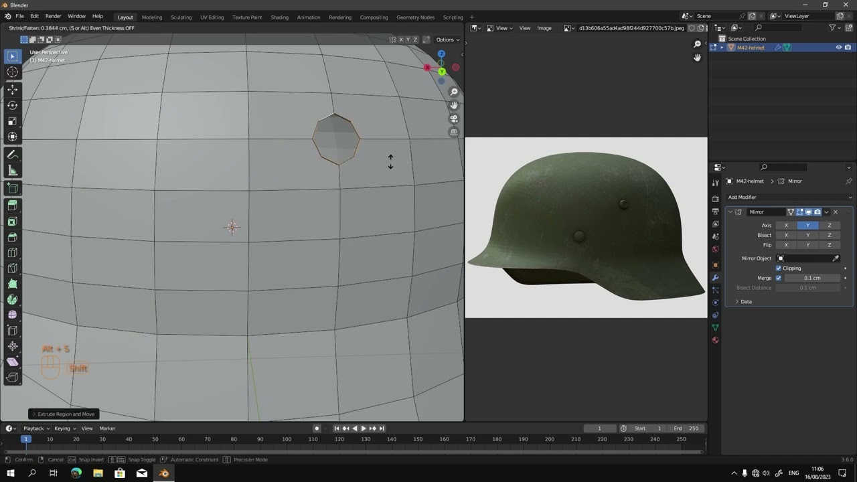The height and width of the screenshot is (482, 857).
Task: Click timeline End frame field
Action: click(x=686, y=428)
